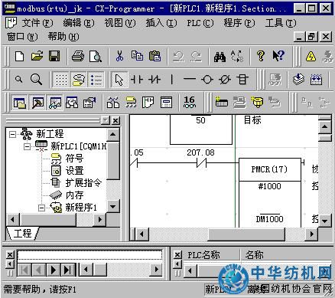Collapse the 新工程 tree node
This screenshot has height=298, width=335.
[12, 134]
